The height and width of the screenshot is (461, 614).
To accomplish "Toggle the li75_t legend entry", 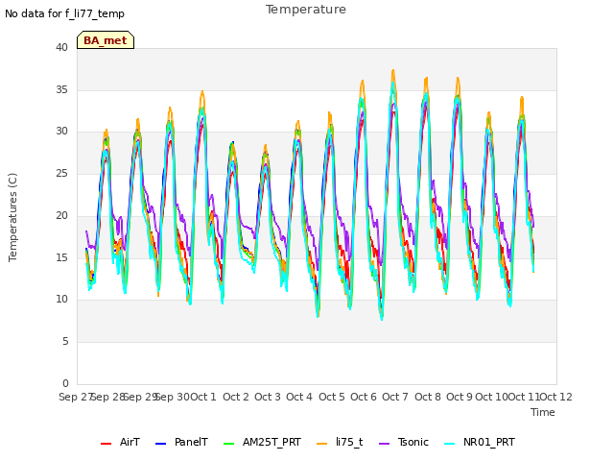I will coord(339,442).
